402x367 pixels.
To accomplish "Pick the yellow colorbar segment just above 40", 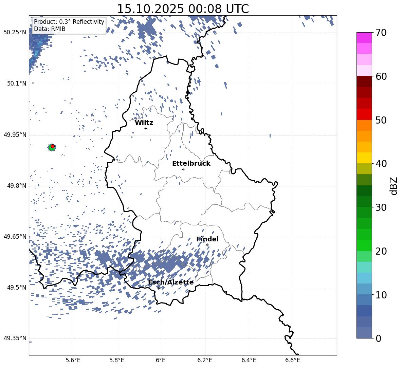I will tap(364, 158).
